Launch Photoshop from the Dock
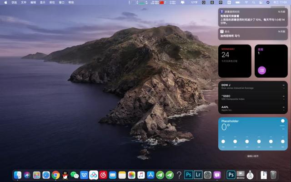This screenshot has height=182, width=291. click(189, 175)
